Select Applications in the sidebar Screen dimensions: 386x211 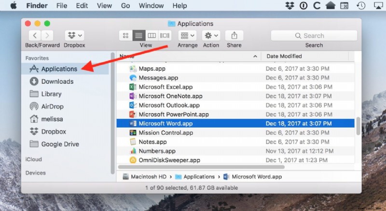point(65,69)
